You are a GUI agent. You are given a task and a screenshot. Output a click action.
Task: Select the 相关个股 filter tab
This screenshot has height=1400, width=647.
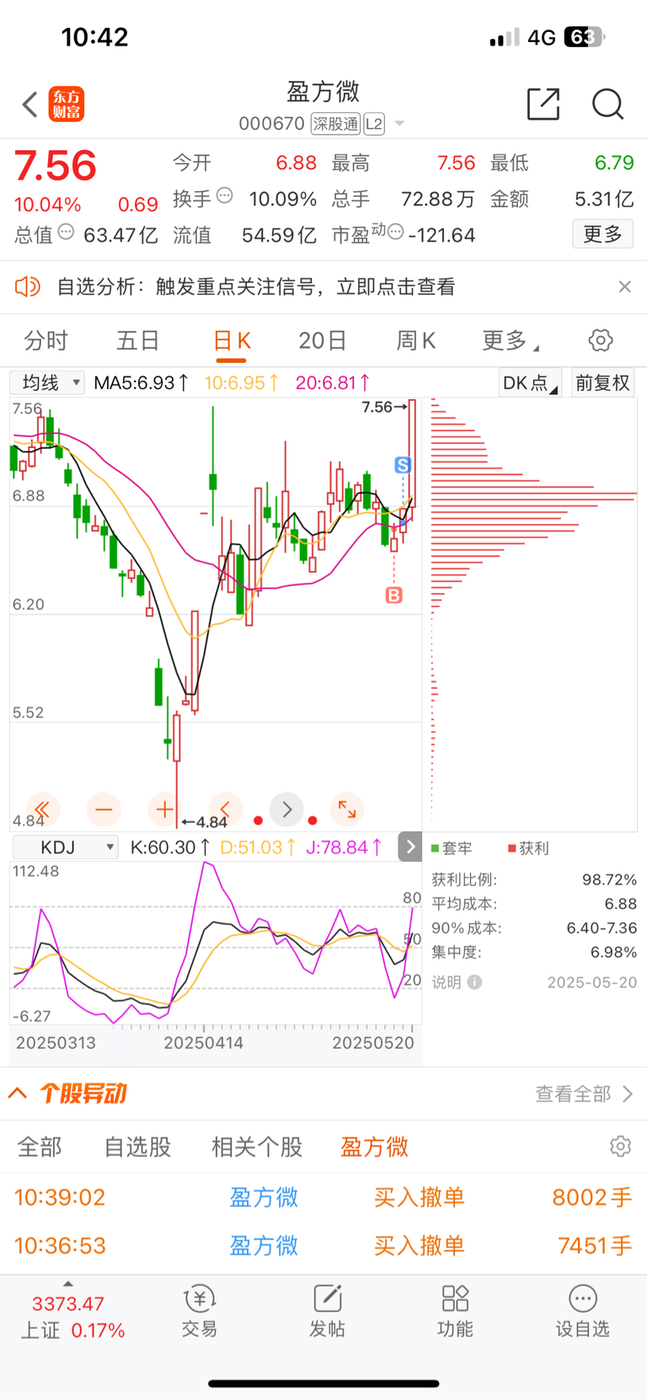pyautogui.click(x=257, y=1146)
